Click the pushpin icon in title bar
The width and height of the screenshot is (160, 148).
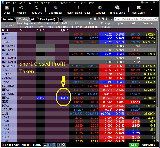coord(146,2)
